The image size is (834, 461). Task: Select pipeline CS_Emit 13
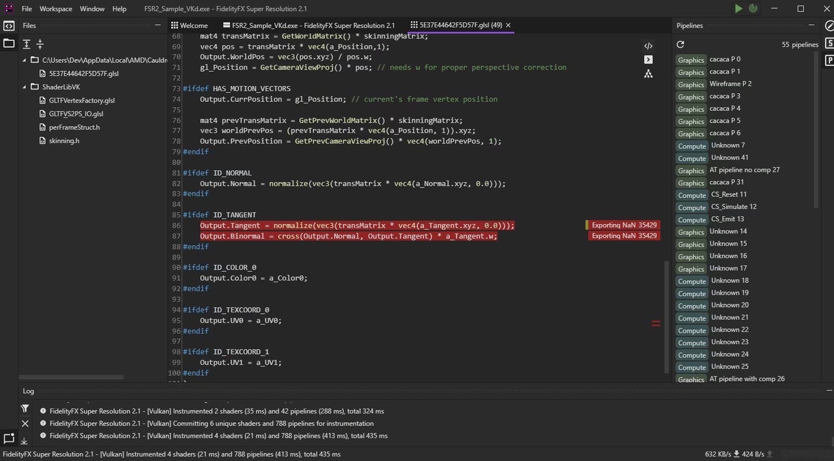pyautogui.click(x=727, y=219)
